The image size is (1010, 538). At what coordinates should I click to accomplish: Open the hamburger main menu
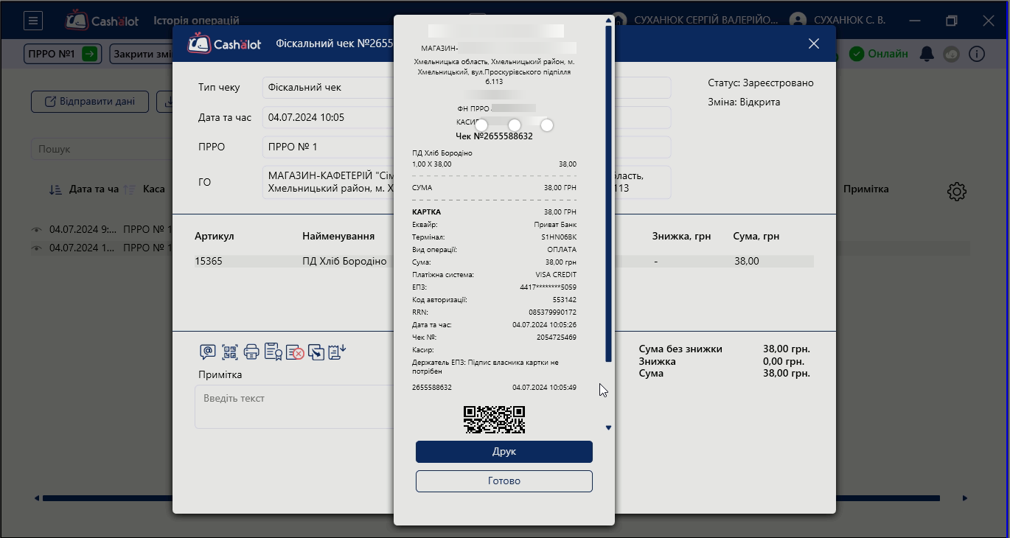pos(33,21)
